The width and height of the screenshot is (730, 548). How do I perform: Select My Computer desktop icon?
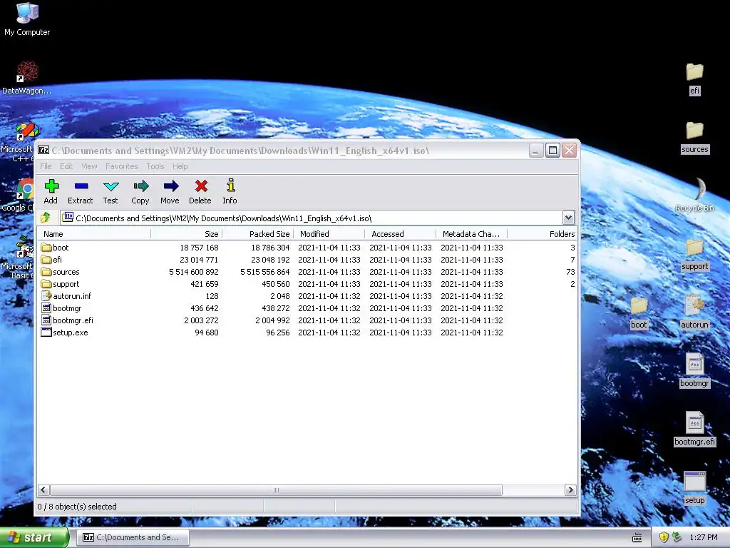[x=27, y=19]
